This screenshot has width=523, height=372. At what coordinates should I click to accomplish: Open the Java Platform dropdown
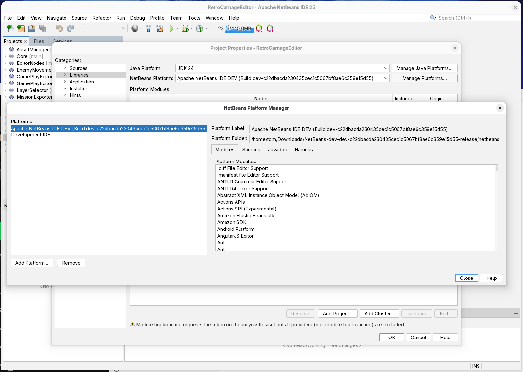coord(386,68)
